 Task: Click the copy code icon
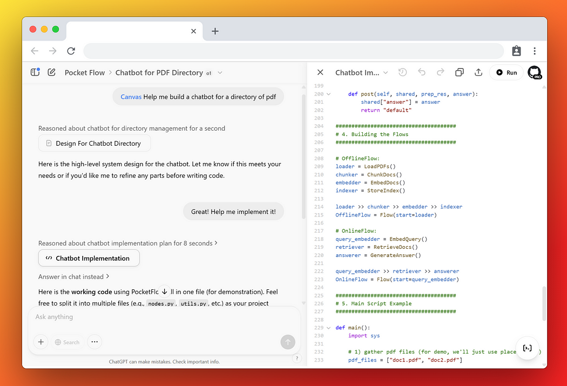tap(460, 72)
